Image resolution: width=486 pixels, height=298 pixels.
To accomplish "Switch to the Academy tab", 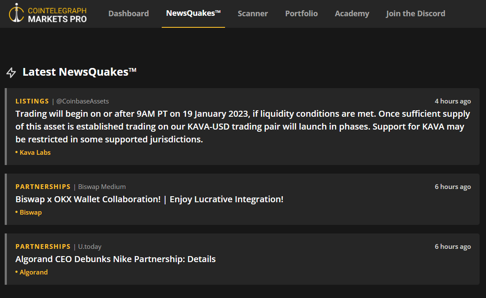I will (x=352, y=14).
